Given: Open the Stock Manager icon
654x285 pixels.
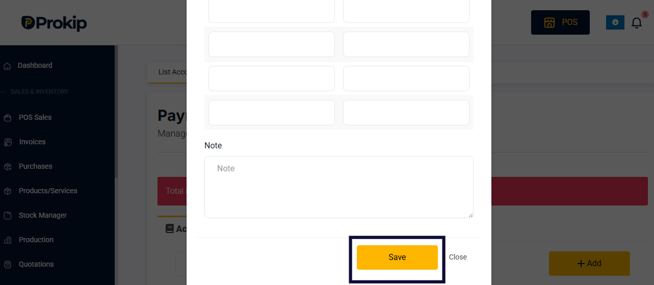Looking at the screenshot, I should (x=8, y=216).
